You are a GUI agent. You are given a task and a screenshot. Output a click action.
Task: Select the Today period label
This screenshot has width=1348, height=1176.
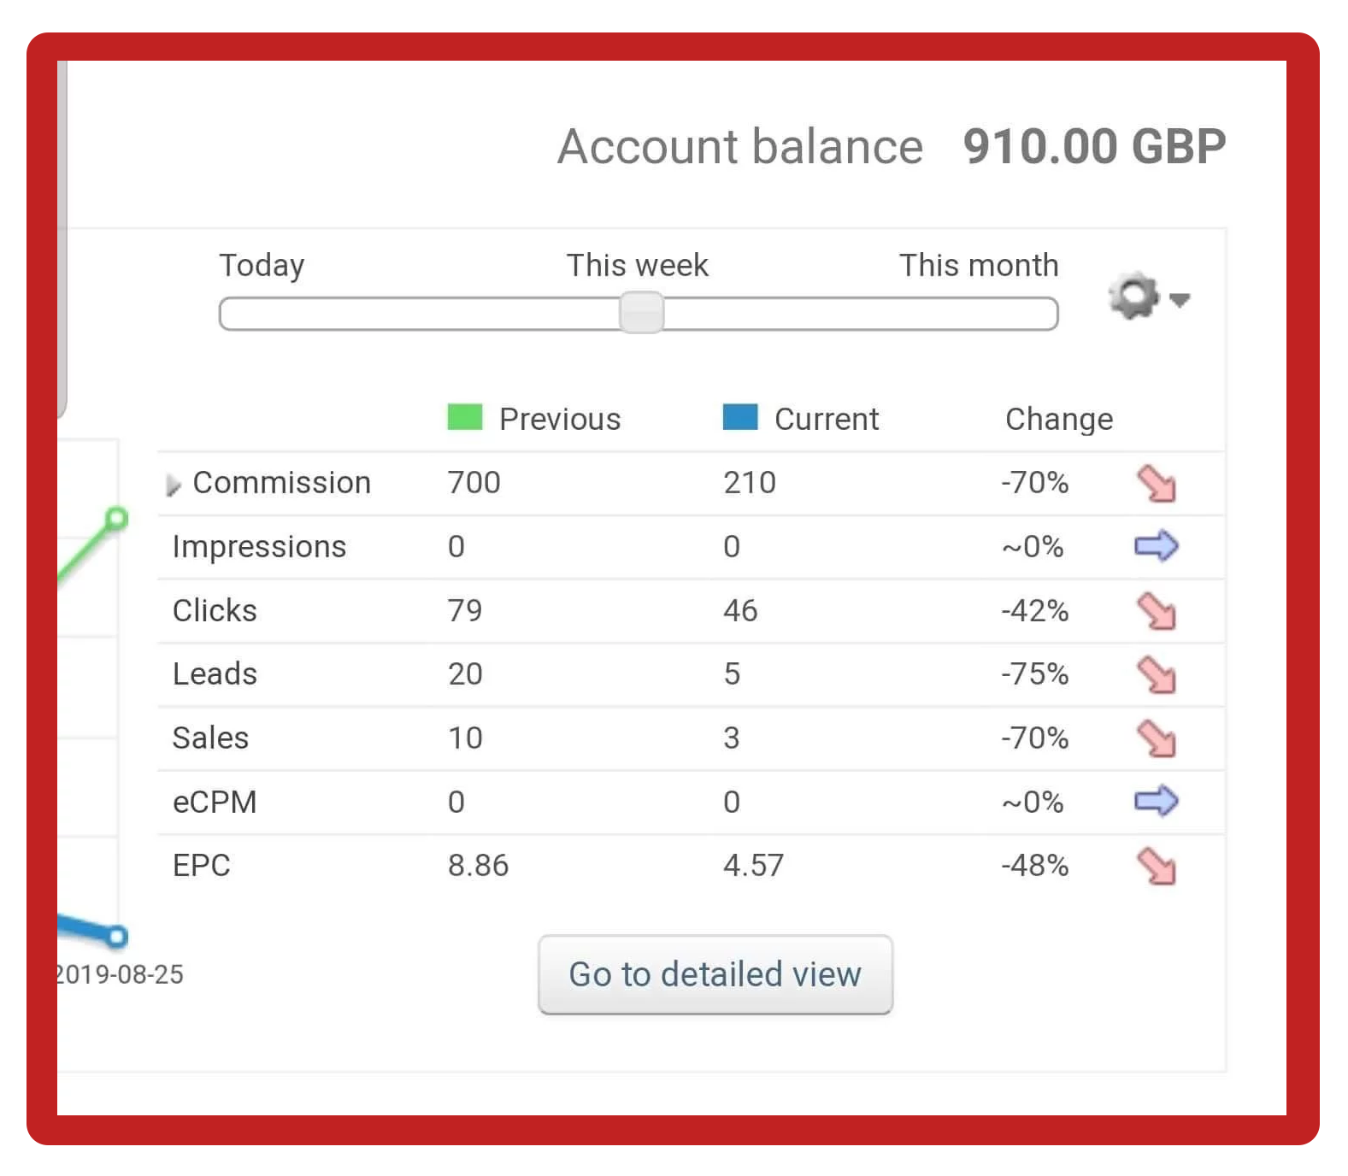pos(262,266)
